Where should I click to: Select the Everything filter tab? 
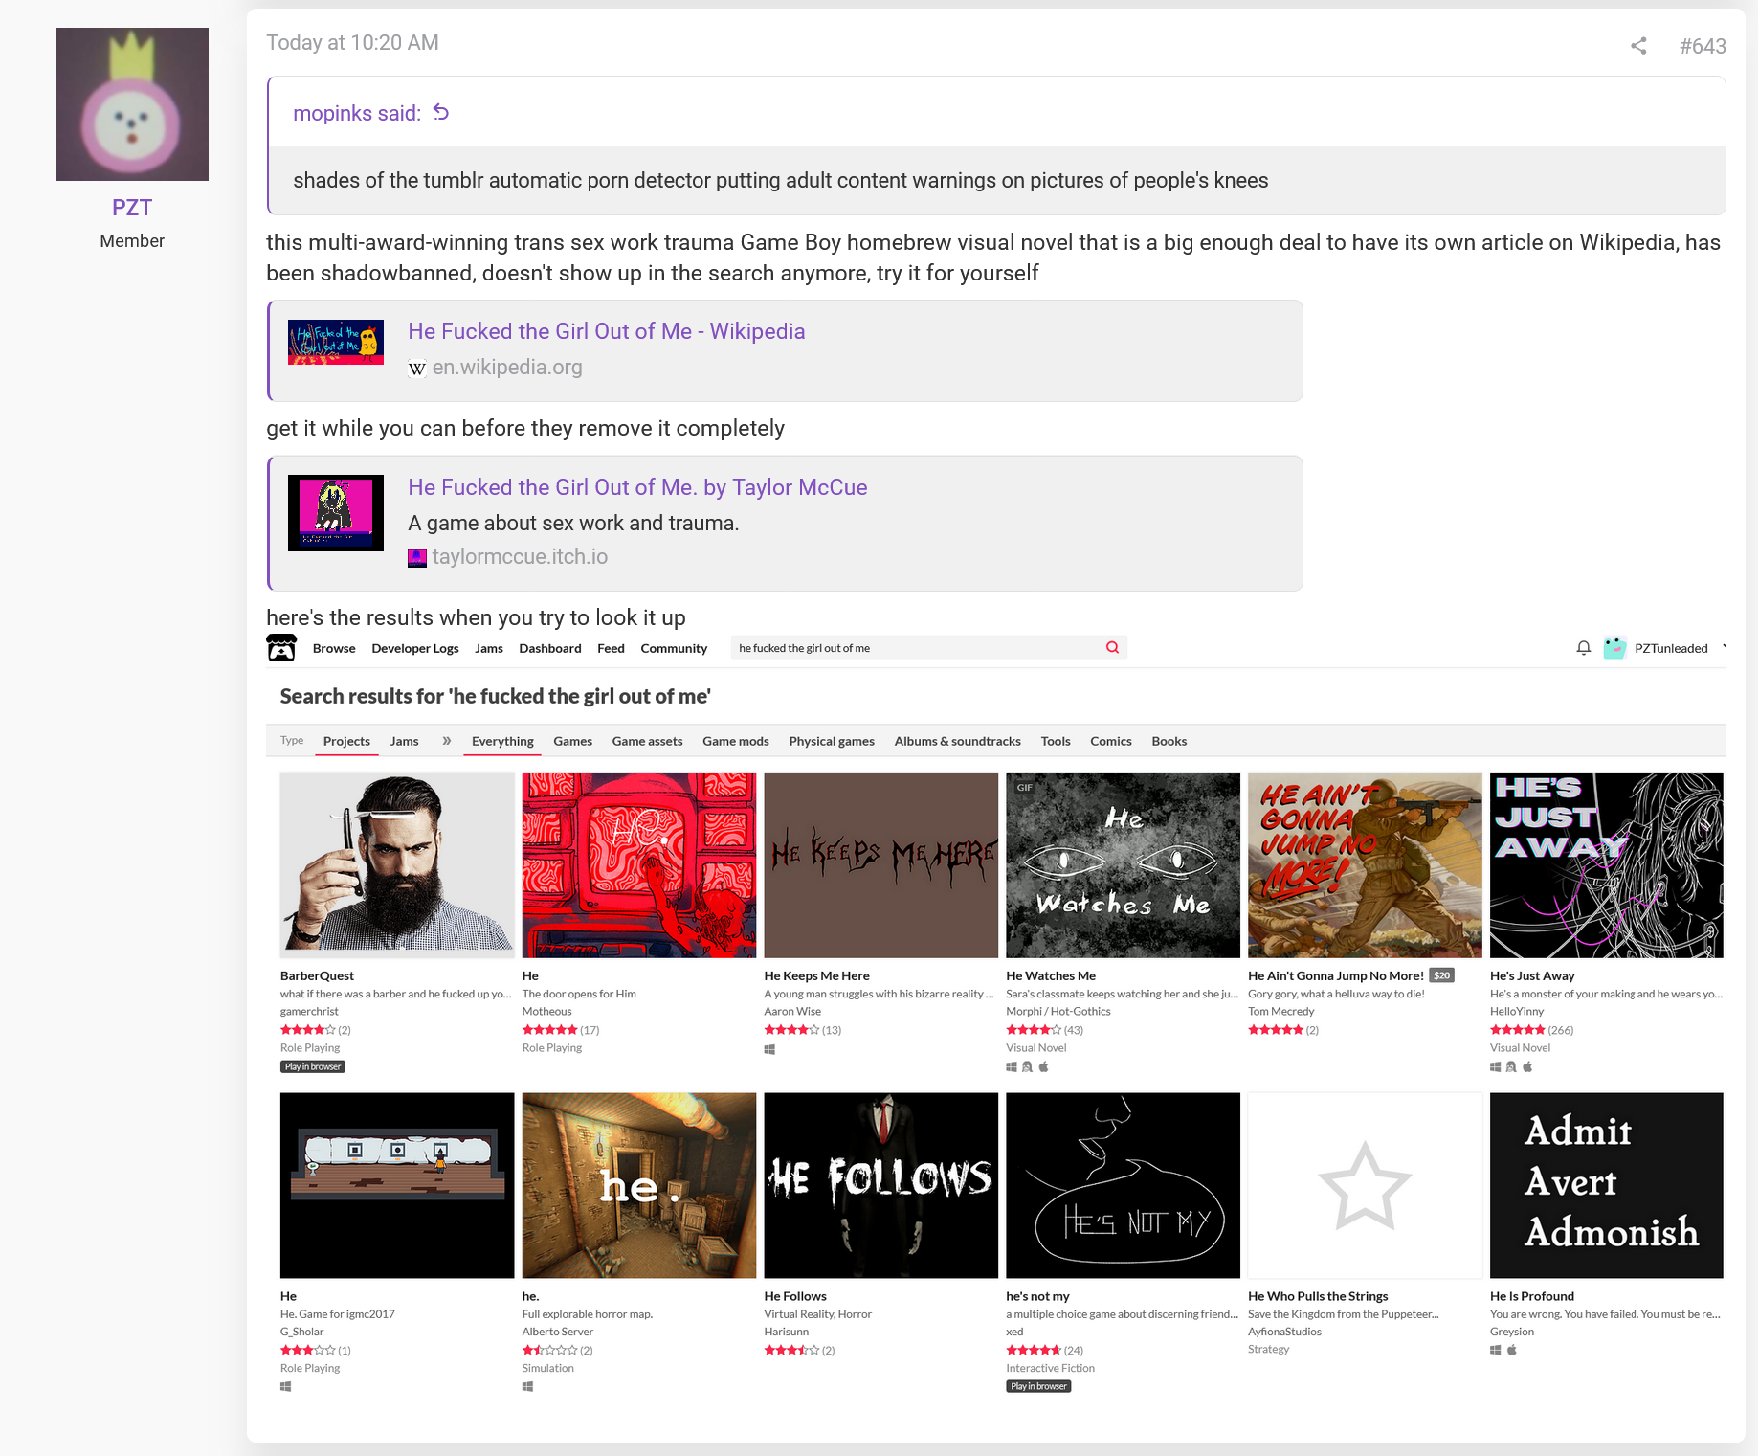point(502,741)
